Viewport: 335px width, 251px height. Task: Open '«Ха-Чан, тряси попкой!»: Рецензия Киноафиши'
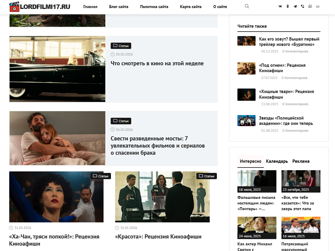[54, 240]
